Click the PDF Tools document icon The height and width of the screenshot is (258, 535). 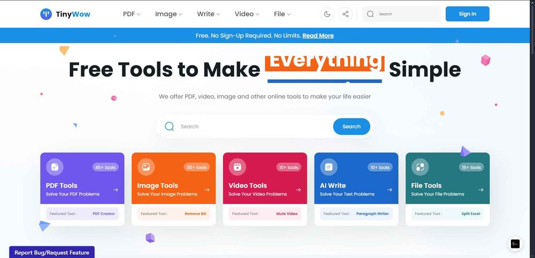55,167
